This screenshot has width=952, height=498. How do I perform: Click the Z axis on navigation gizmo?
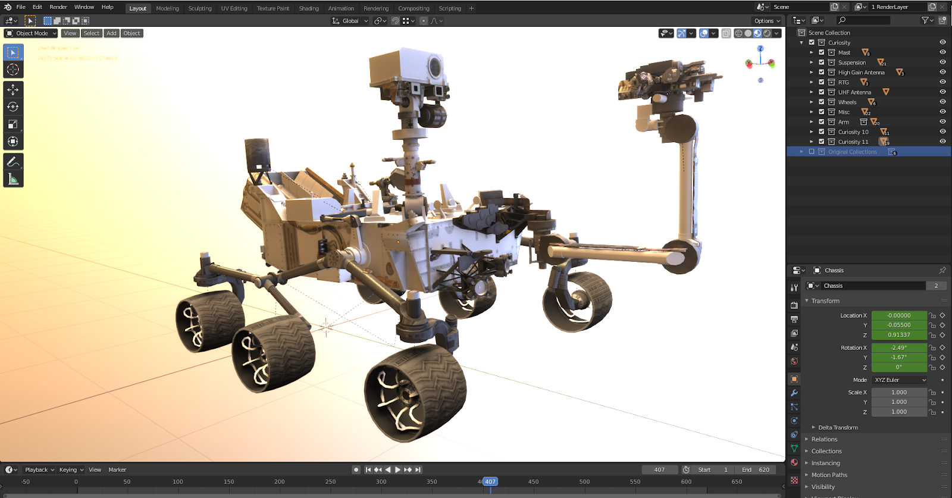point(760,49)
